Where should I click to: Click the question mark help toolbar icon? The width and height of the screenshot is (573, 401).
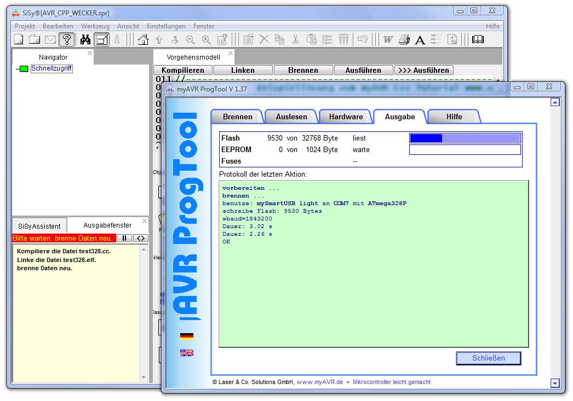[66, 39]
